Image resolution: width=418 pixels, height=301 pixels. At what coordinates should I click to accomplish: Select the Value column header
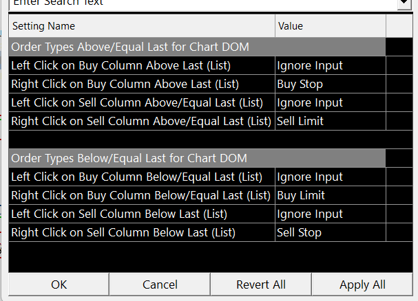coord(330,26)
